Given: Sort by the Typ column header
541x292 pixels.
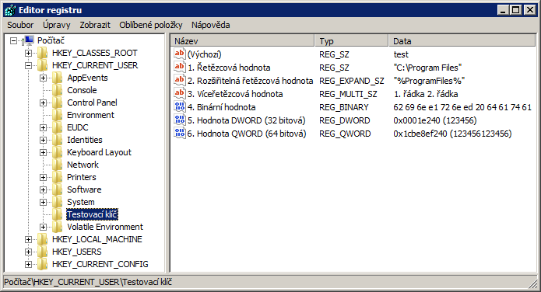Looking at the screenshot, I should pos(352,41).
